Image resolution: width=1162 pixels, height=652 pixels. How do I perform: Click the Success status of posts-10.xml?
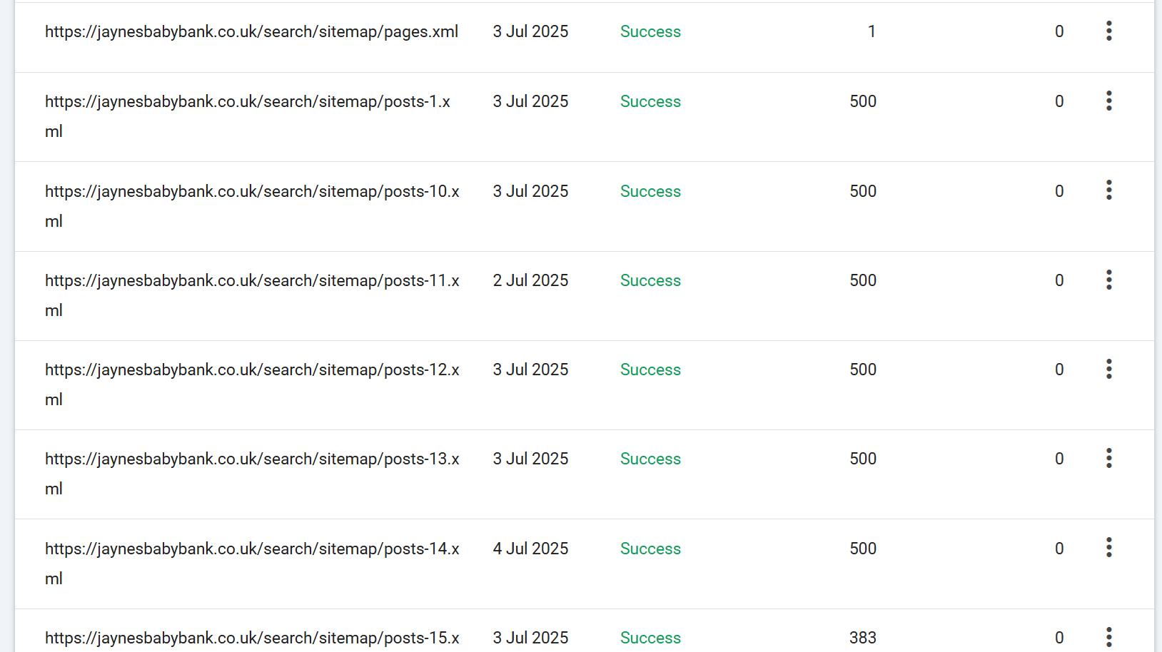pos(650,191)
